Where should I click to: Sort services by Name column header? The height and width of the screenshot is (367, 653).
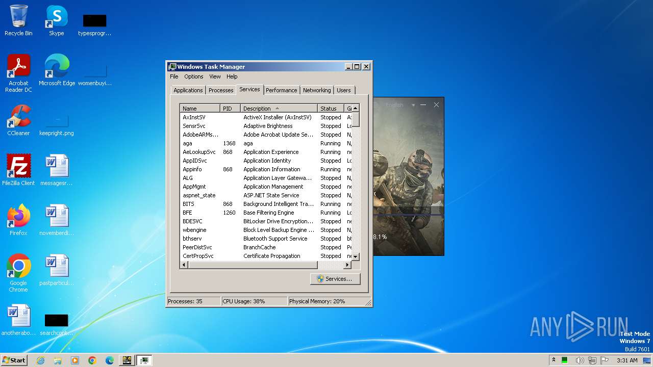click(200, 109)
